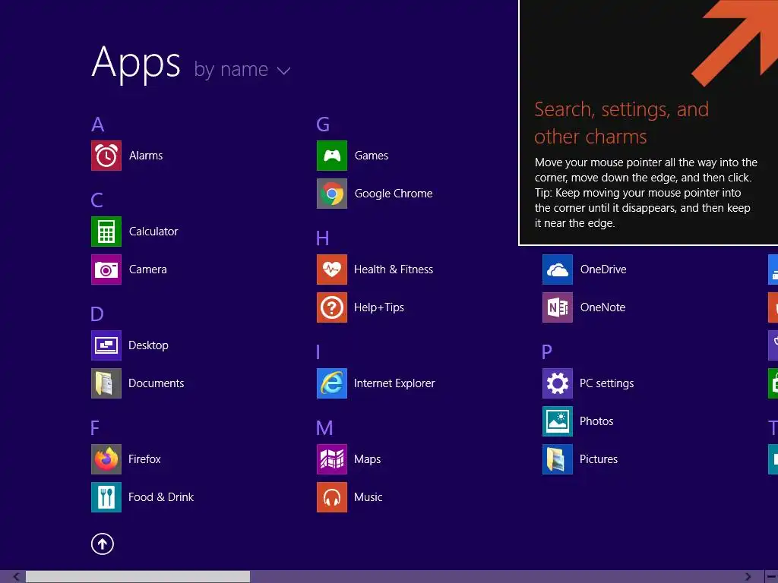Click the H letter group header
778x583 pixels.
coord(322,238)
